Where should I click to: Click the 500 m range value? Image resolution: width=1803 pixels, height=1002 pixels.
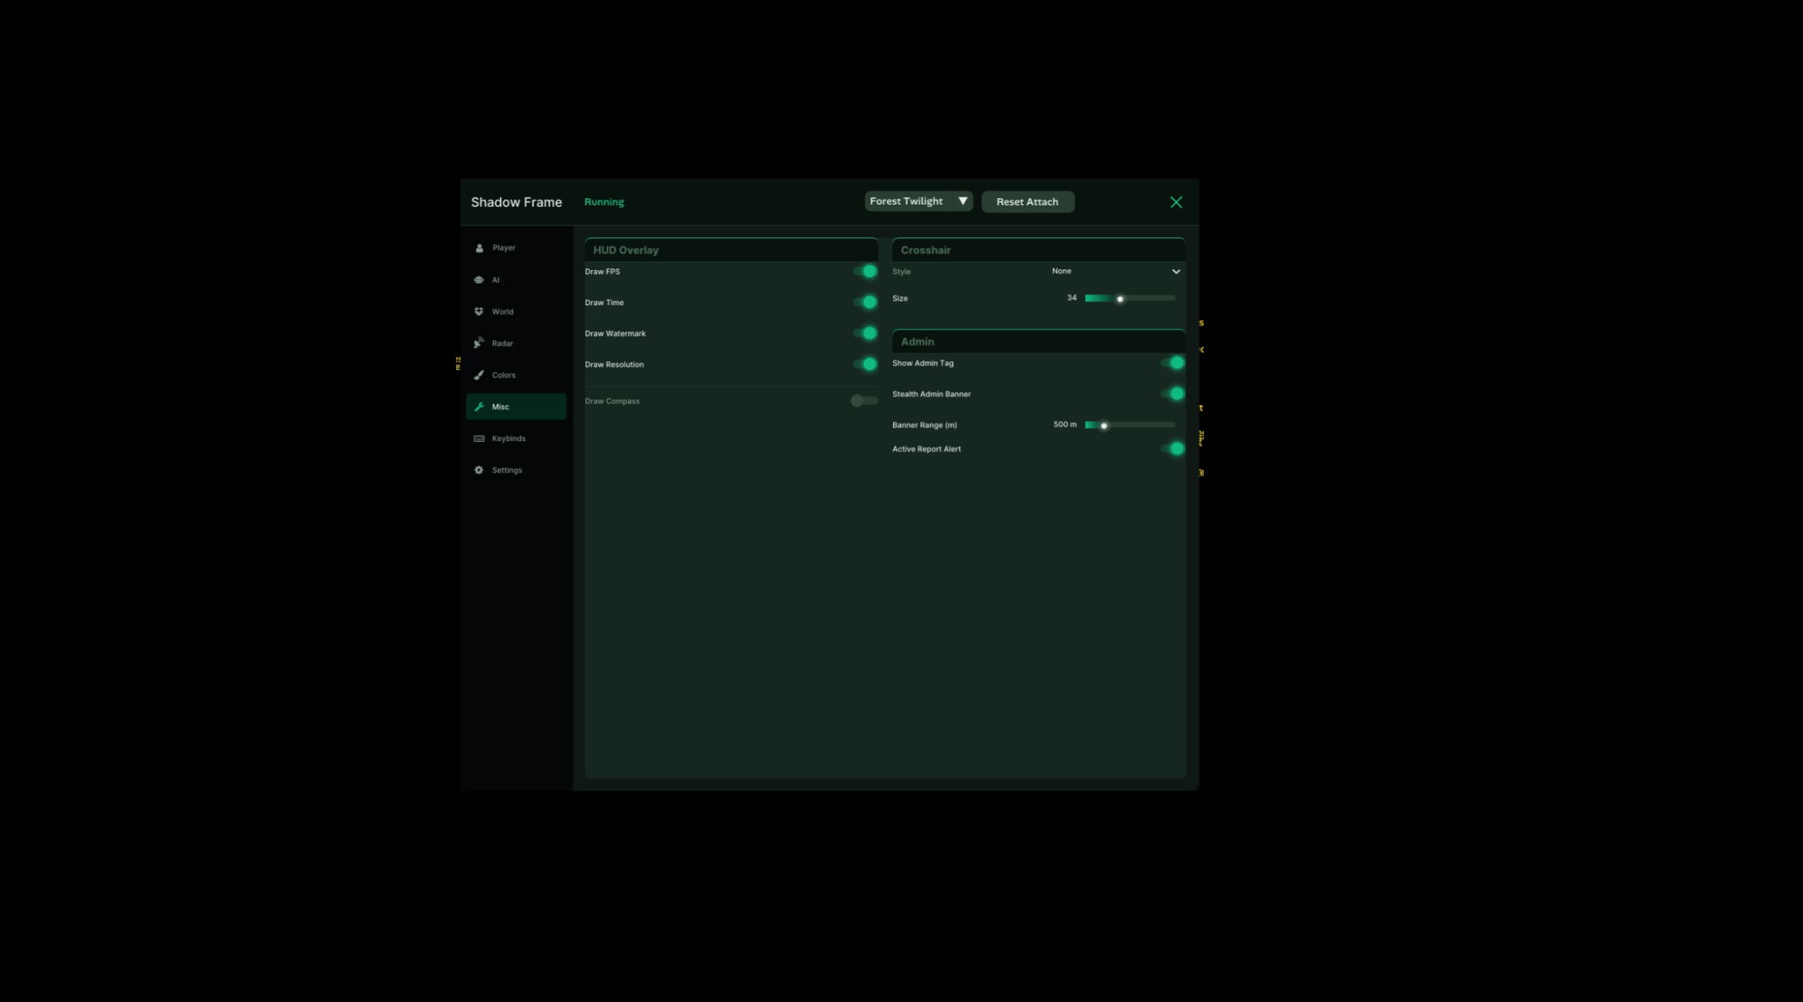(x=1065, y=424)
